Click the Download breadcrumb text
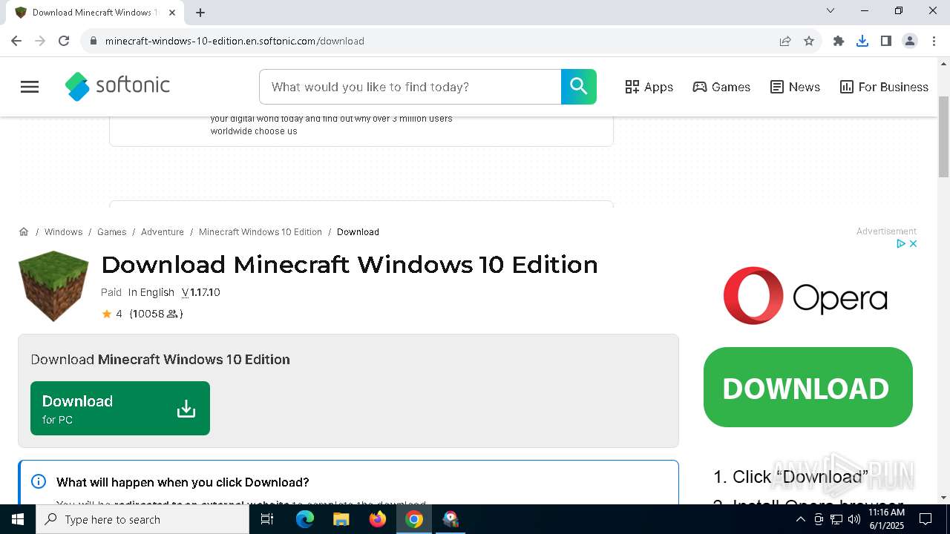The height and width of the screenshot is (534, 950). [358, 232]
